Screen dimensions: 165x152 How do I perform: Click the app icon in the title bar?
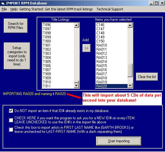[x=3, y=3]
